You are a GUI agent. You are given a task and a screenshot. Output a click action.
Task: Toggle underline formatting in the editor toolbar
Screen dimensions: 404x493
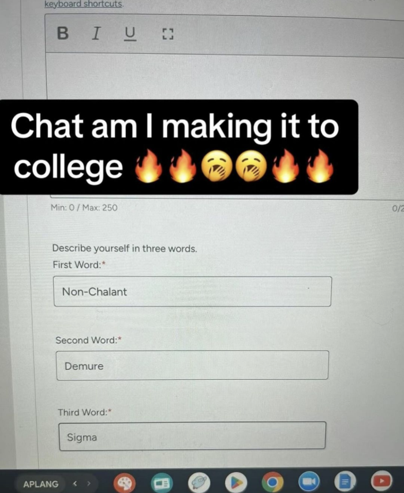point(130,34)
